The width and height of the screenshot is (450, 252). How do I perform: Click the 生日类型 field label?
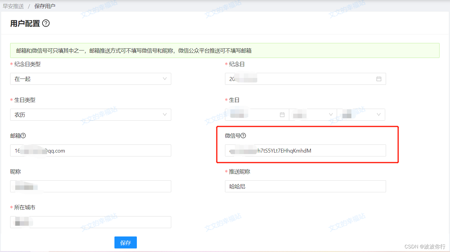[x=25, y=100]
